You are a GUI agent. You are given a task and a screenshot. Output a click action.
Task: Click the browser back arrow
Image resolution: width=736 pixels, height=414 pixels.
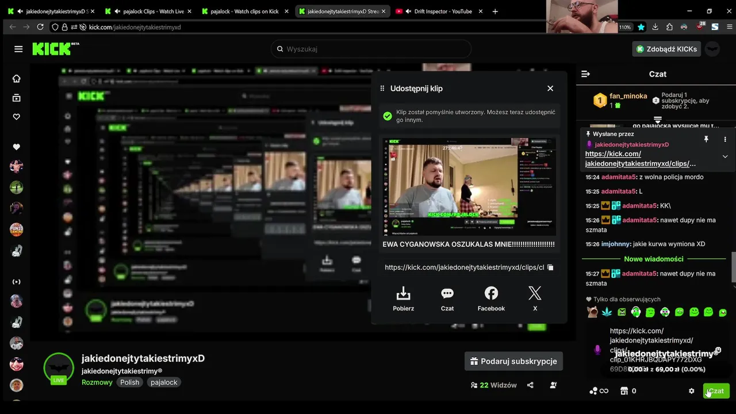11,27
